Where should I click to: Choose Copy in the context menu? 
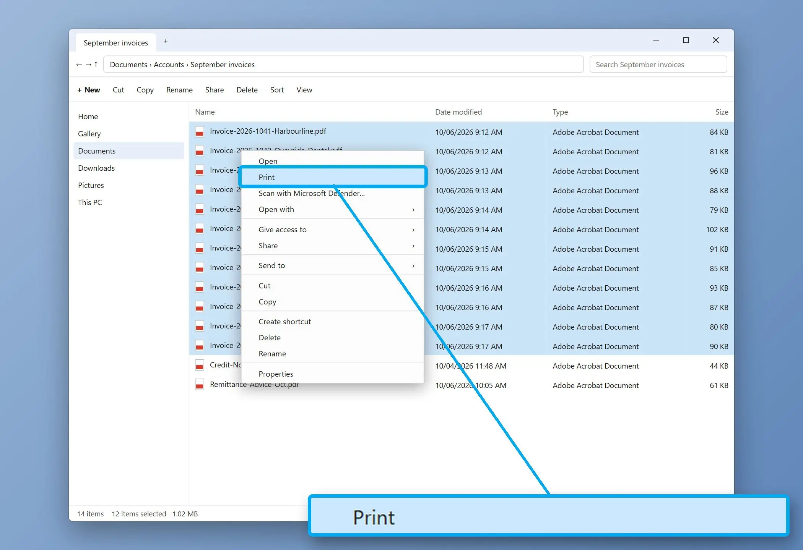pos(333,302)
